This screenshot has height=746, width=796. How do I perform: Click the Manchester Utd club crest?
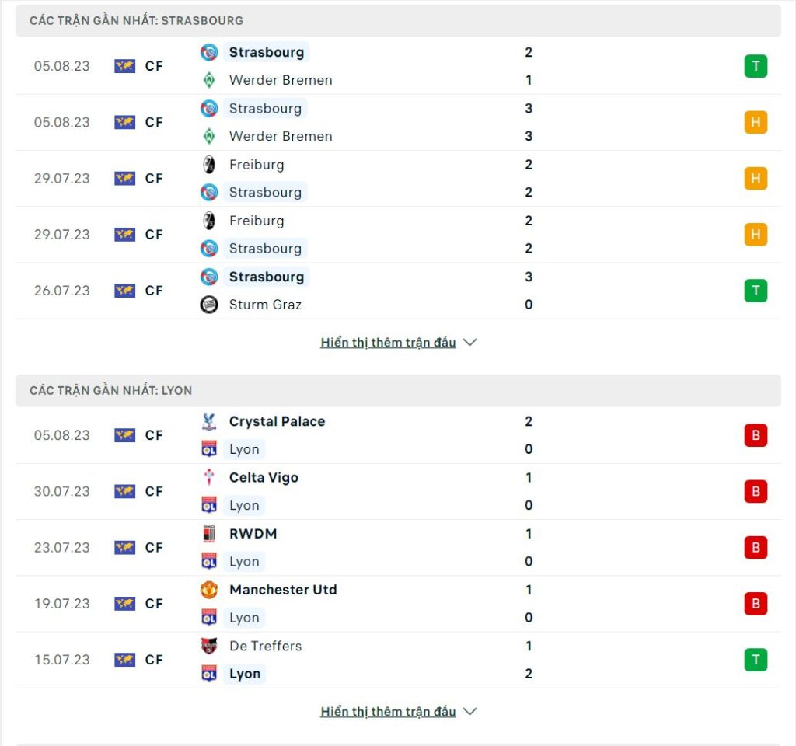pos(209,590)
